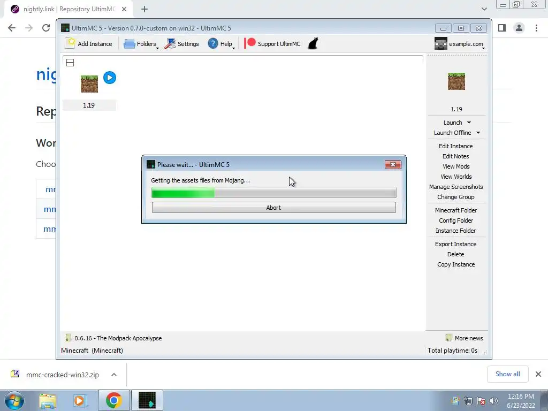Open the Minecraft Folder
Screen dimensions: 548x411
(x=456, y=210)
